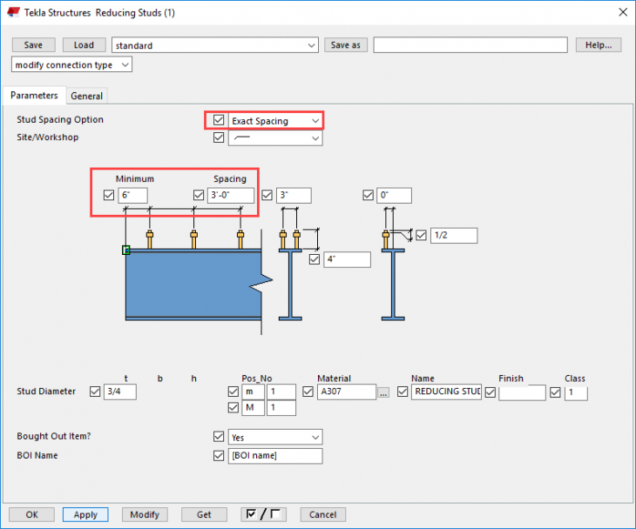The image size is (636, 529).
Task: Click the beam corner handle in diagram
Action: (126, 251)
